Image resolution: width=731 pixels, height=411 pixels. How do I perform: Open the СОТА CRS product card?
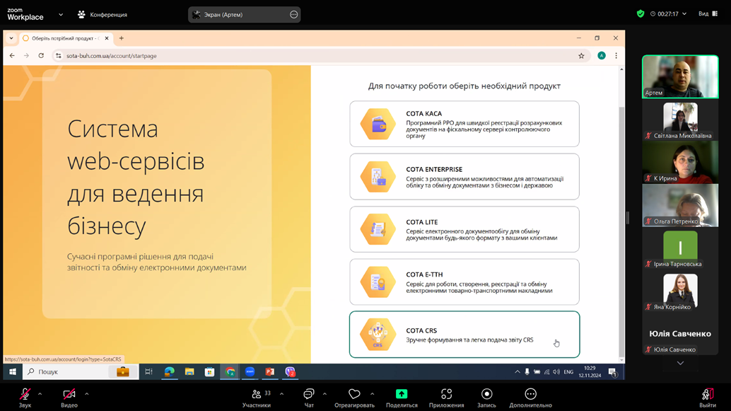tap(464, 335)
